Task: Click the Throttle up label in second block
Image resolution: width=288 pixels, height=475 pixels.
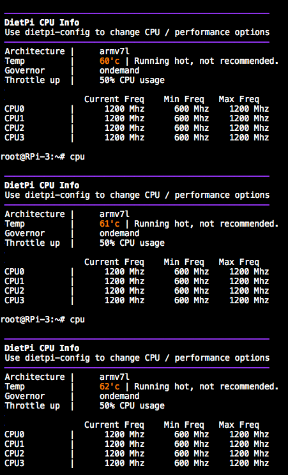Action: [32, 243]
